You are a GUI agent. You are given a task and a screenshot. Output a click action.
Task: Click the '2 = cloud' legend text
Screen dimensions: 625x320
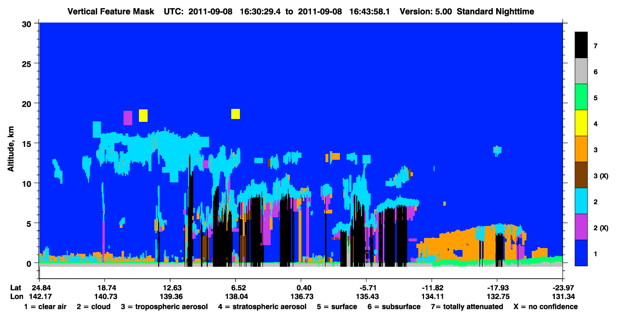(93, 307)
